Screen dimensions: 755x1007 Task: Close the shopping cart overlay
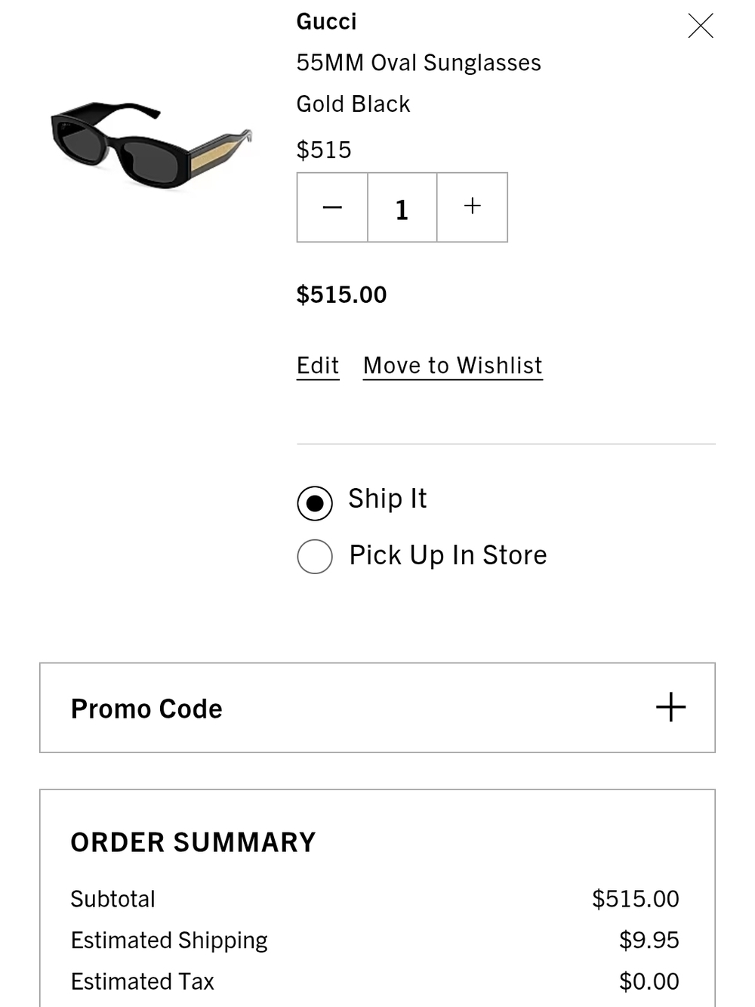pos(701,26)
